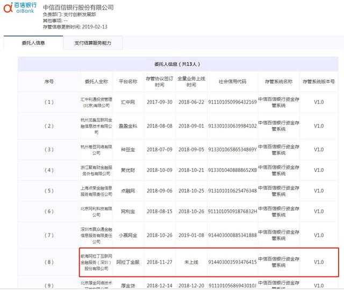
Task: Click the 委托人信息（共13人）table title
Action: [x=177, y=64]
